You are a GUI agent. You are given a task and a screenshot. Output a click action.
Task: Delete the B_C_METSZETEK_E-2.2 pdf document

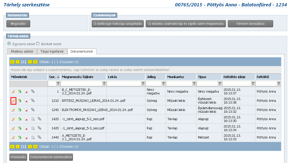pyautogui.click(x=26, y=92)
